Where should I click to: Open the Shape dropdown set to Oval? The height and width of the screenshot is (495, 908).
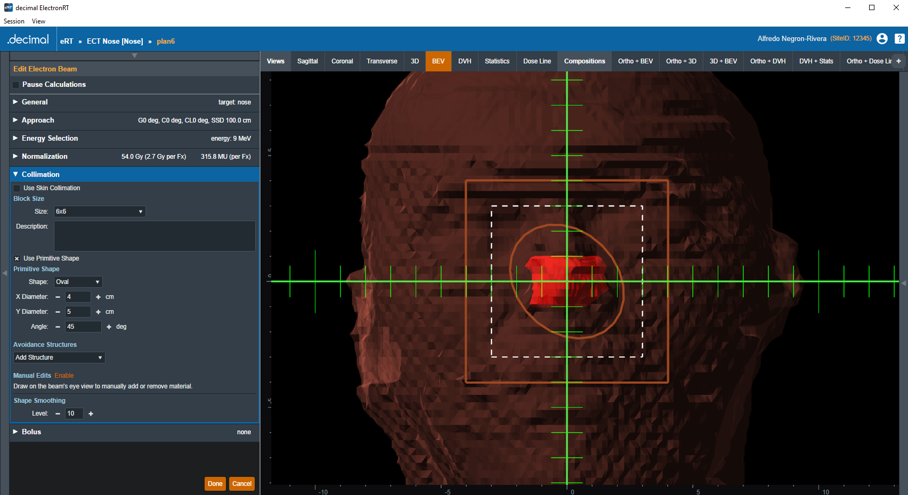tap(78, 282)
